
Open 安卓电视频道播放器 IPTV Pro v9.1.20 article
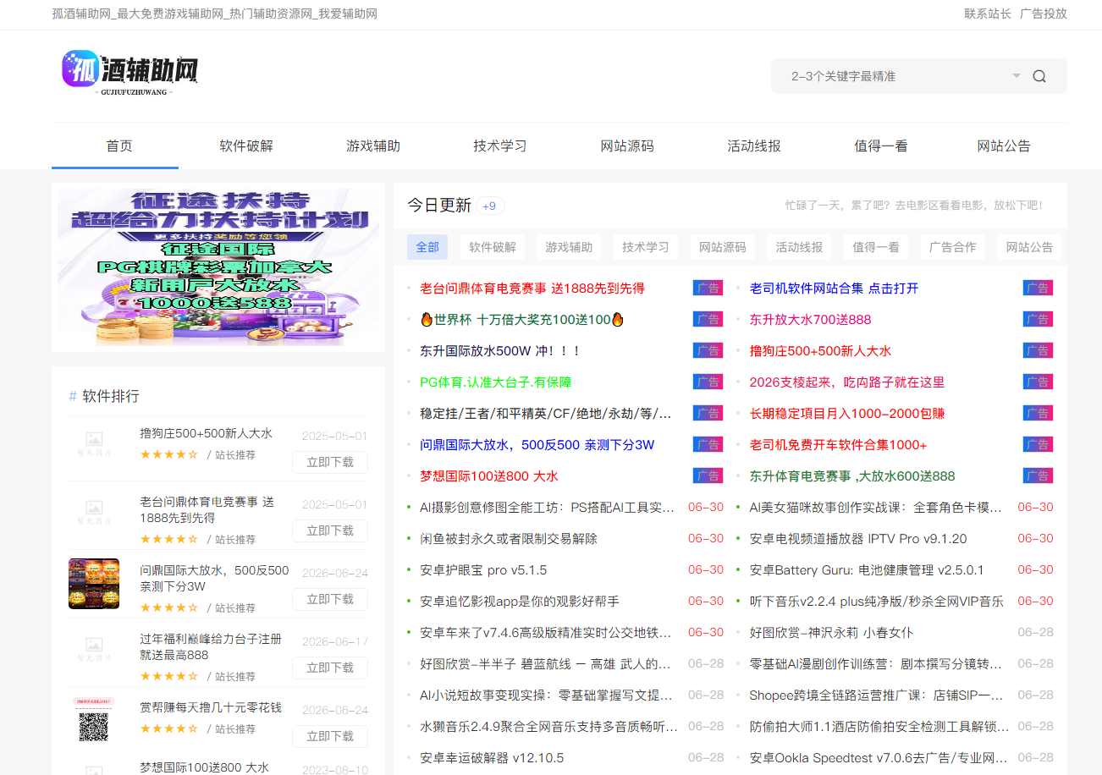[858, 538]
